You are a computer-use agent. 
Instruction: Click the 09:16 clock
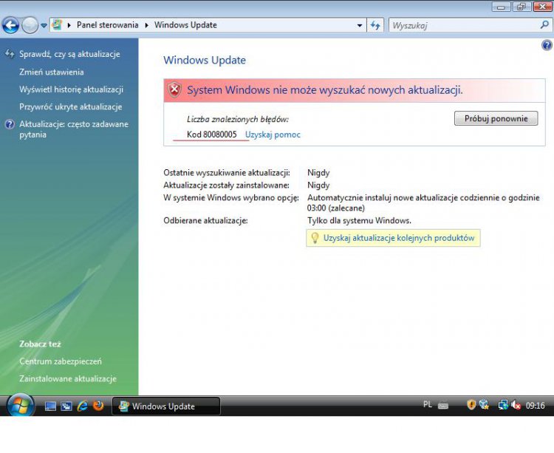coord(535,406)
